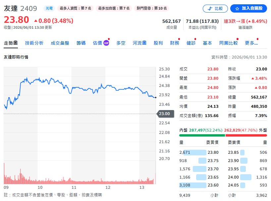Click the 振幅 7.39% value
The width and height of the screenshot is (271, 201).
(x=261, y=116)
